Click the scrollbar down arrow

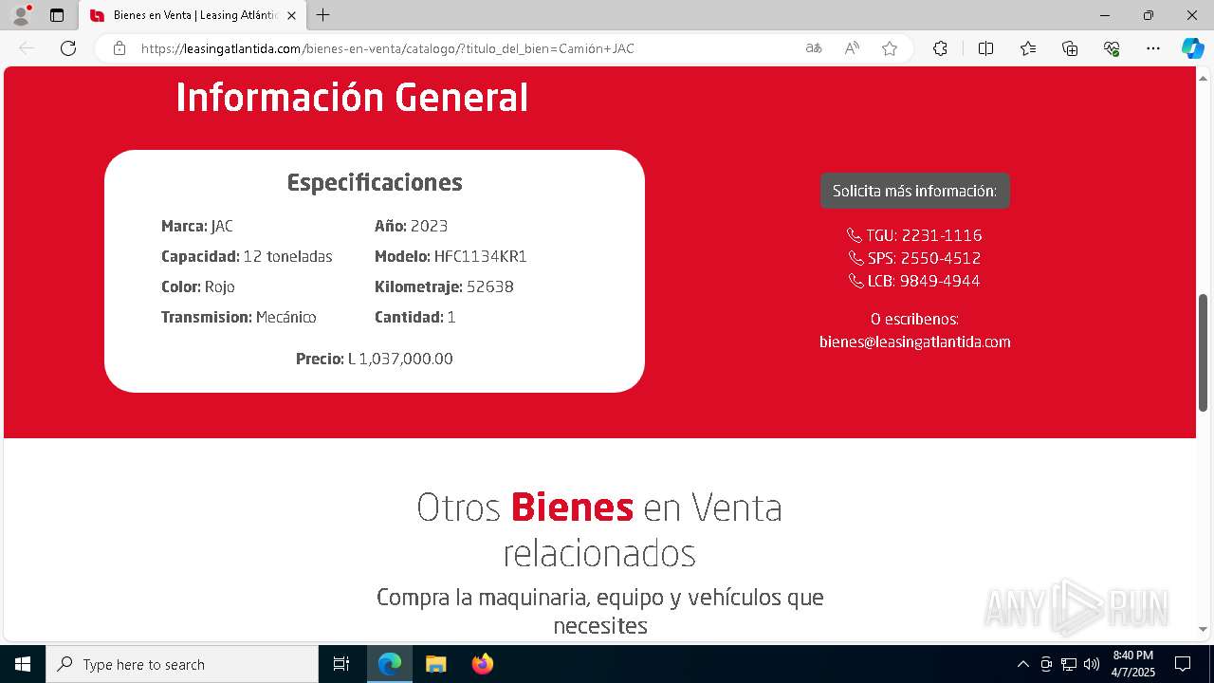point(1204,629)
